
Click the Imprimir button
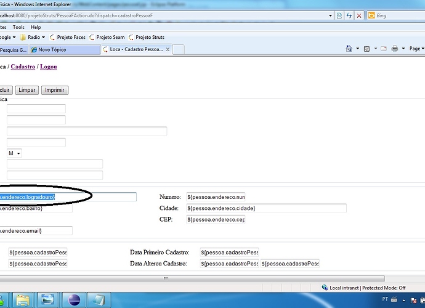(x=55, y=90)
